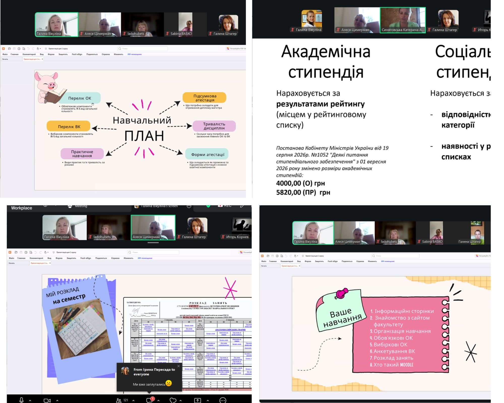Expand the arrow next to the heart icon
This screenshot has height=403, width=504.
click(x=180, y=400)
